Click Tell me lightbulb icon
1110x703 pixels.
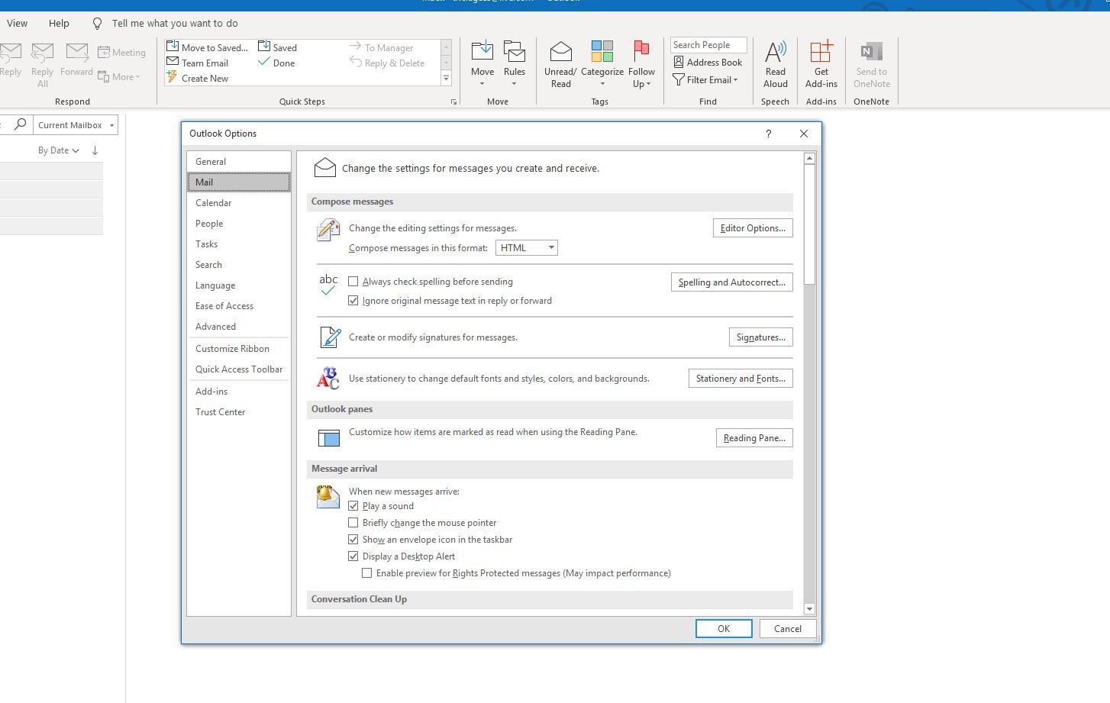click(97, 24)
